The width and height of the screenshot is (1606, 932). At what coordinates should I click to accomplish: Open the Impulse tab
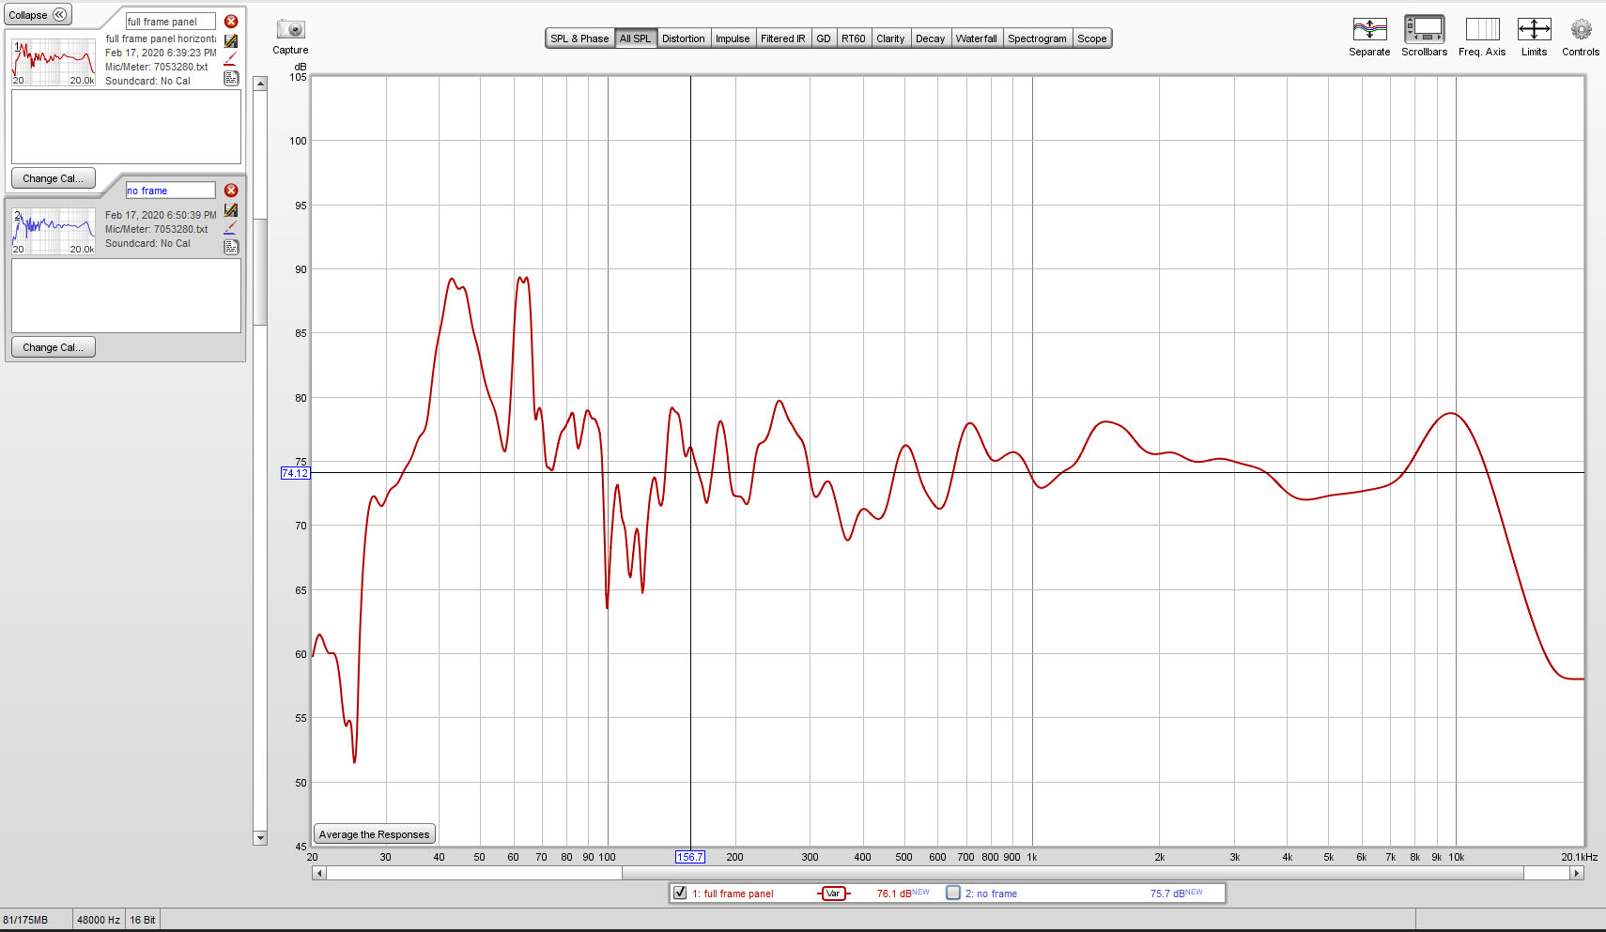point(733,38)
